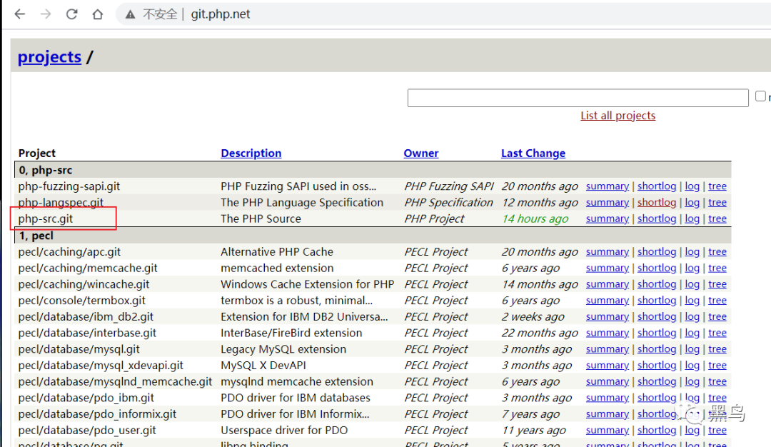Image resolution: width=771 pixels, height=447 pixels.
Task: Open summary for pecl/database/ibm_db2.git
Action: pos(608,317)
